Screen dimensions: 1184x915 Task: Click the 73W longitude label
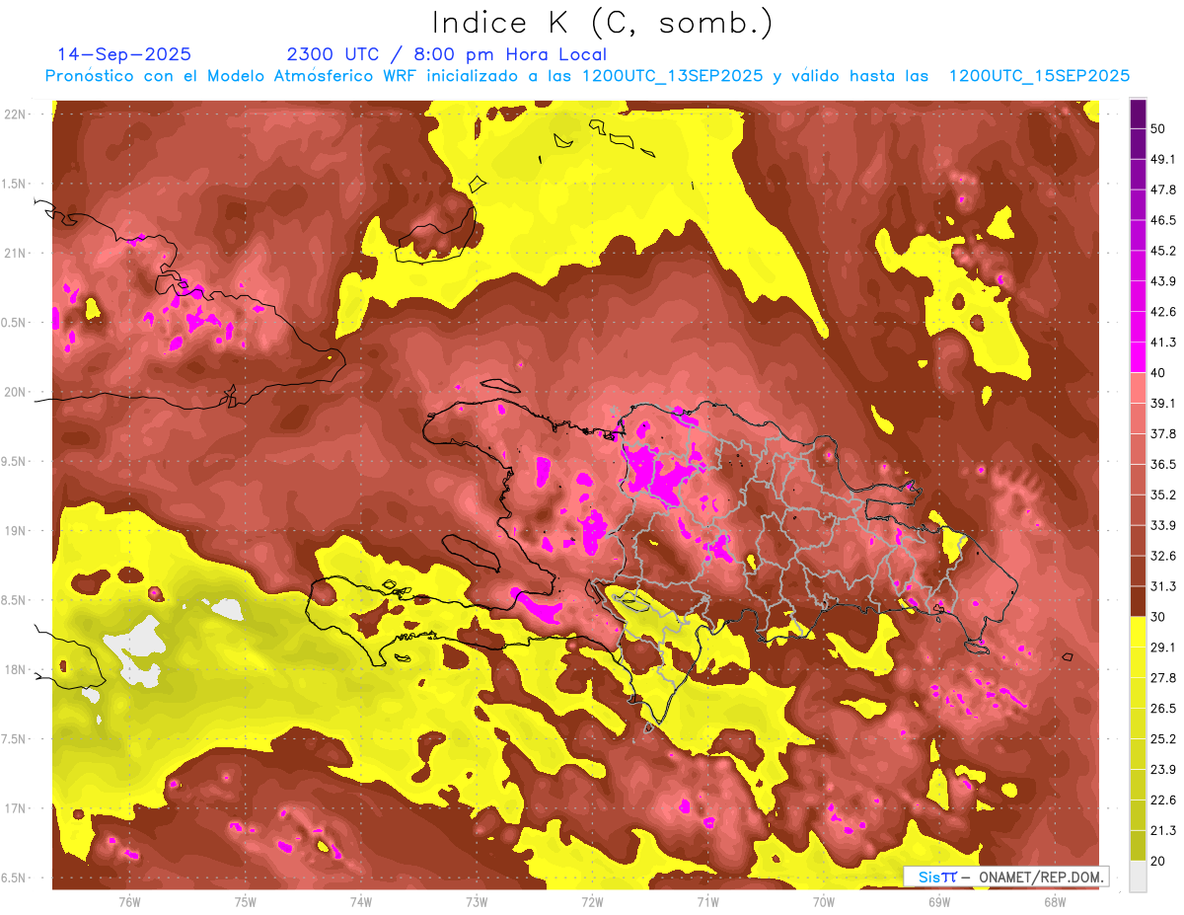pos(476,901)
